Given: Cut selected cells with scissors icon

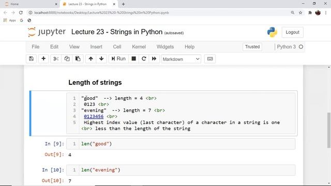Looking at the screenshot, I should point(56,59).
